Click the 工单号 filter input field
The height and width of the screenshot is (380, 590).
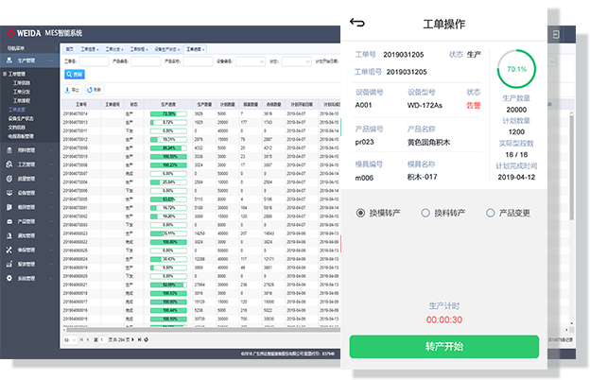[94, 61]
